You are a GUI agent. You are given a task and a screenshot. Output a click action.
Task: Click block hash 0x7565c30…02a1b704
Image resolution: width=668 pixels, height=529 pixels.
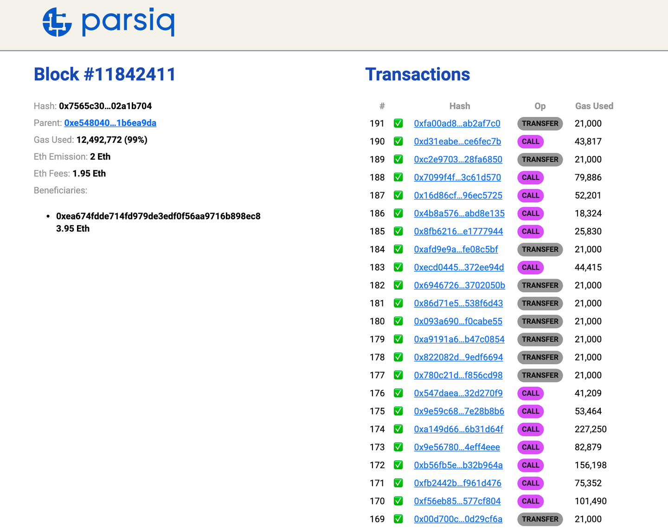point(105,106)
